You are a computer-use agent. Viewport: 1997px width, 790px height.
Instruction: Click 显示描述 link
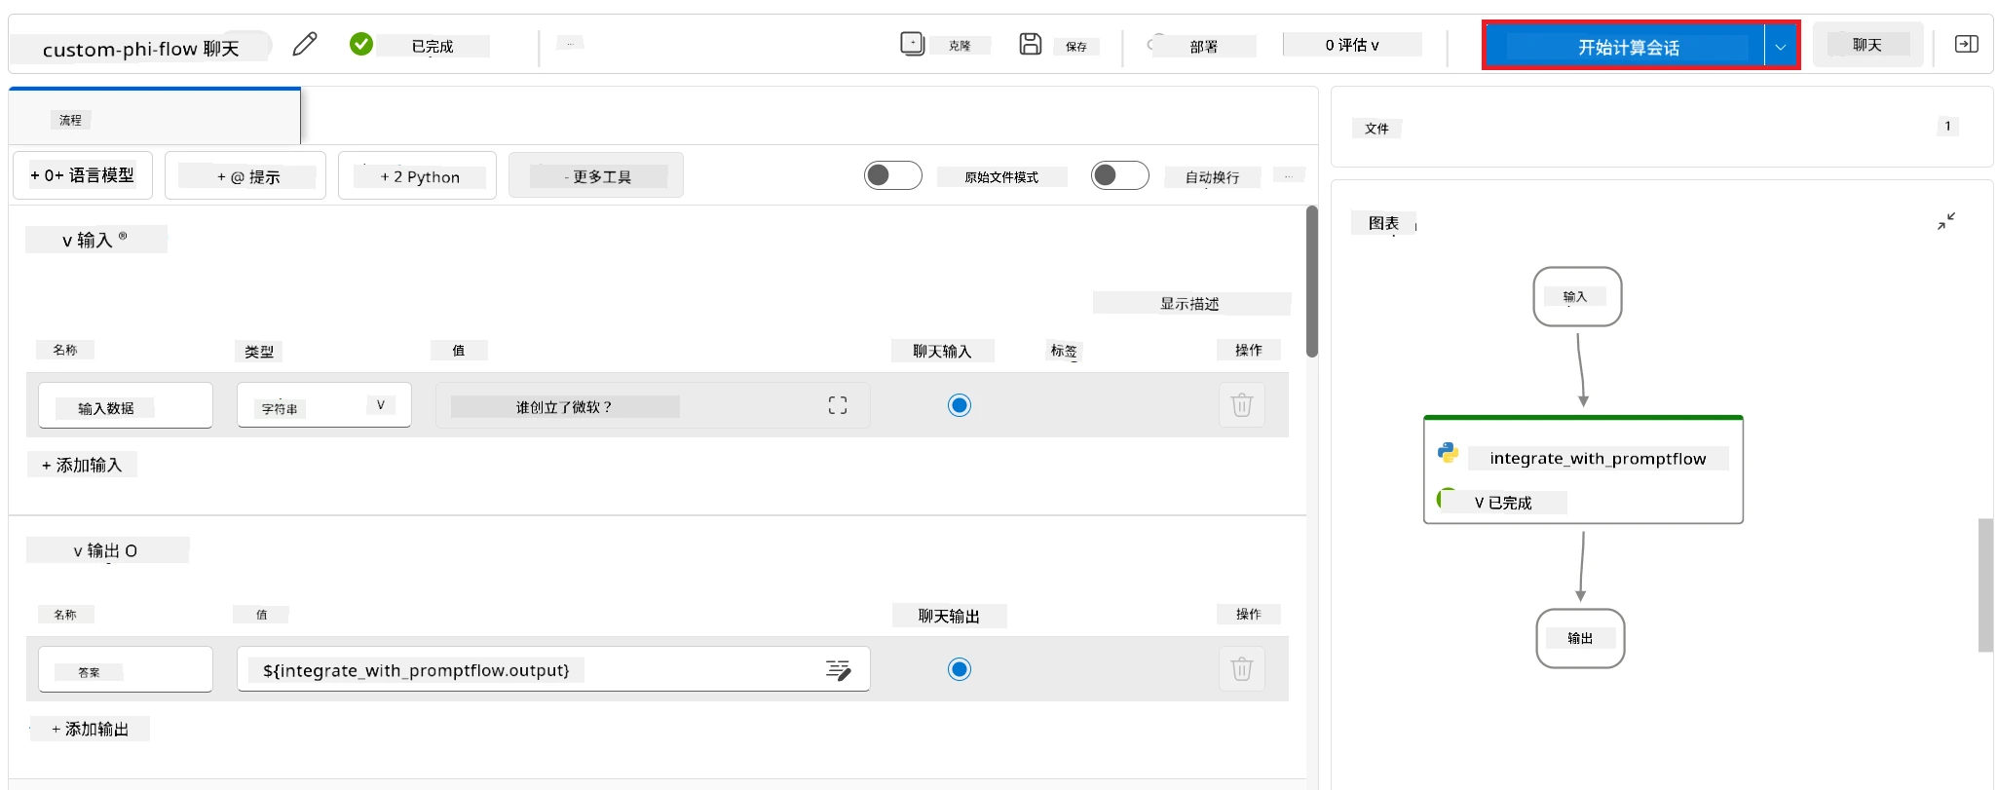(1190, 303)
